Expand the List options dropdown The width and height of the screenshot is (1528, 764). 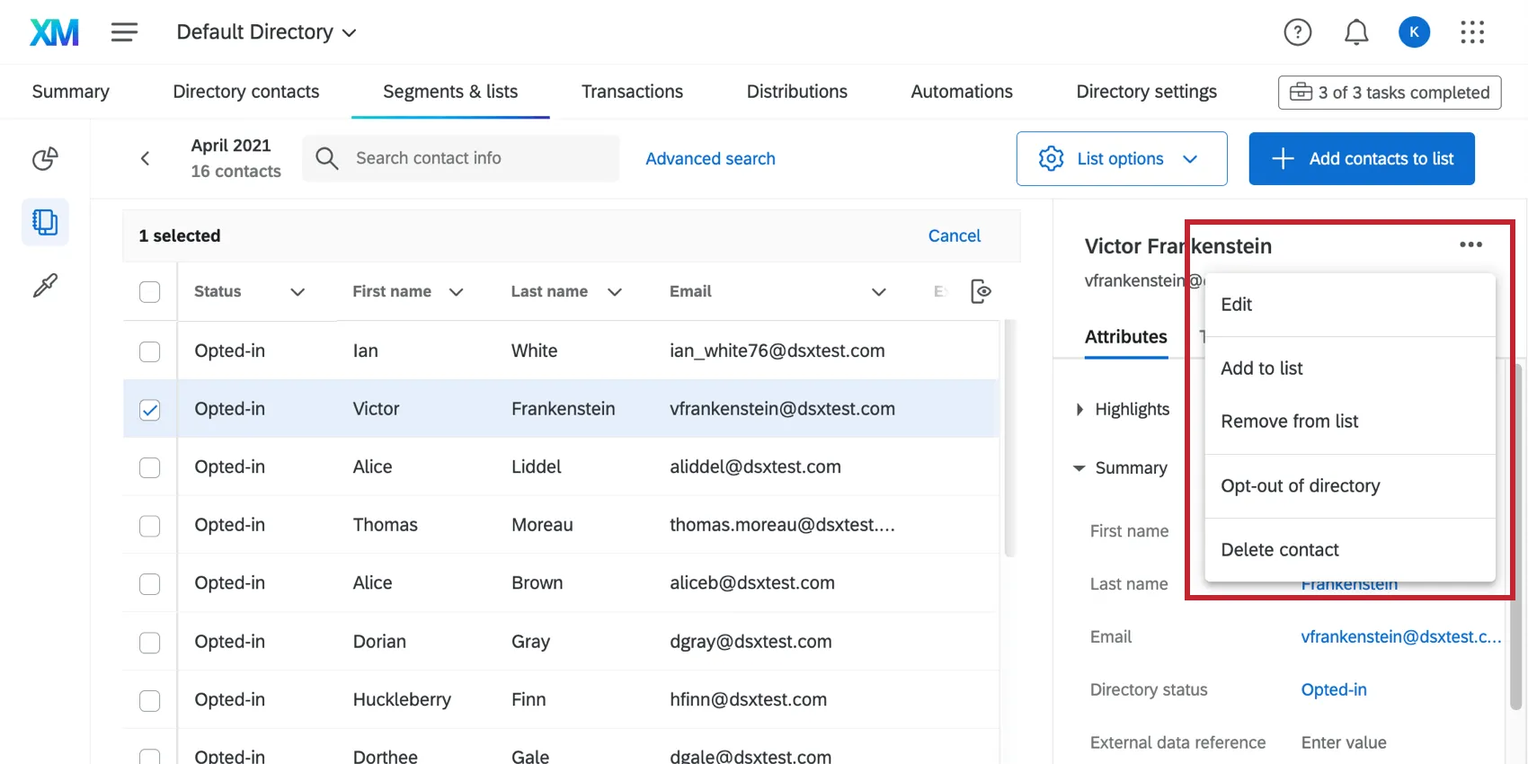(1121, 159)
